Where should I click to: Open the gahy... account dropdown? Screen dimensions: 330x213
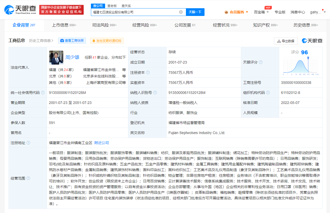318,12
